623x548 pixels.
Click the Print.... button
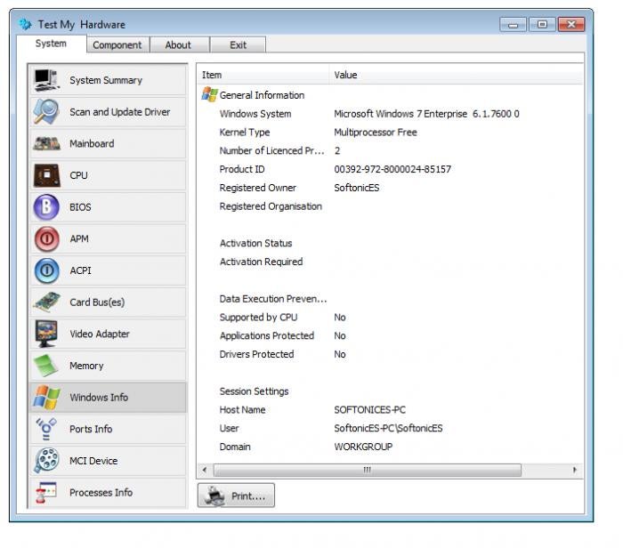pos(236,496)
